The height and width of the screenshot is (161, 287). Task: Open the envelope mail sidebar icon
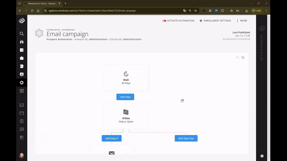(22, 105)
